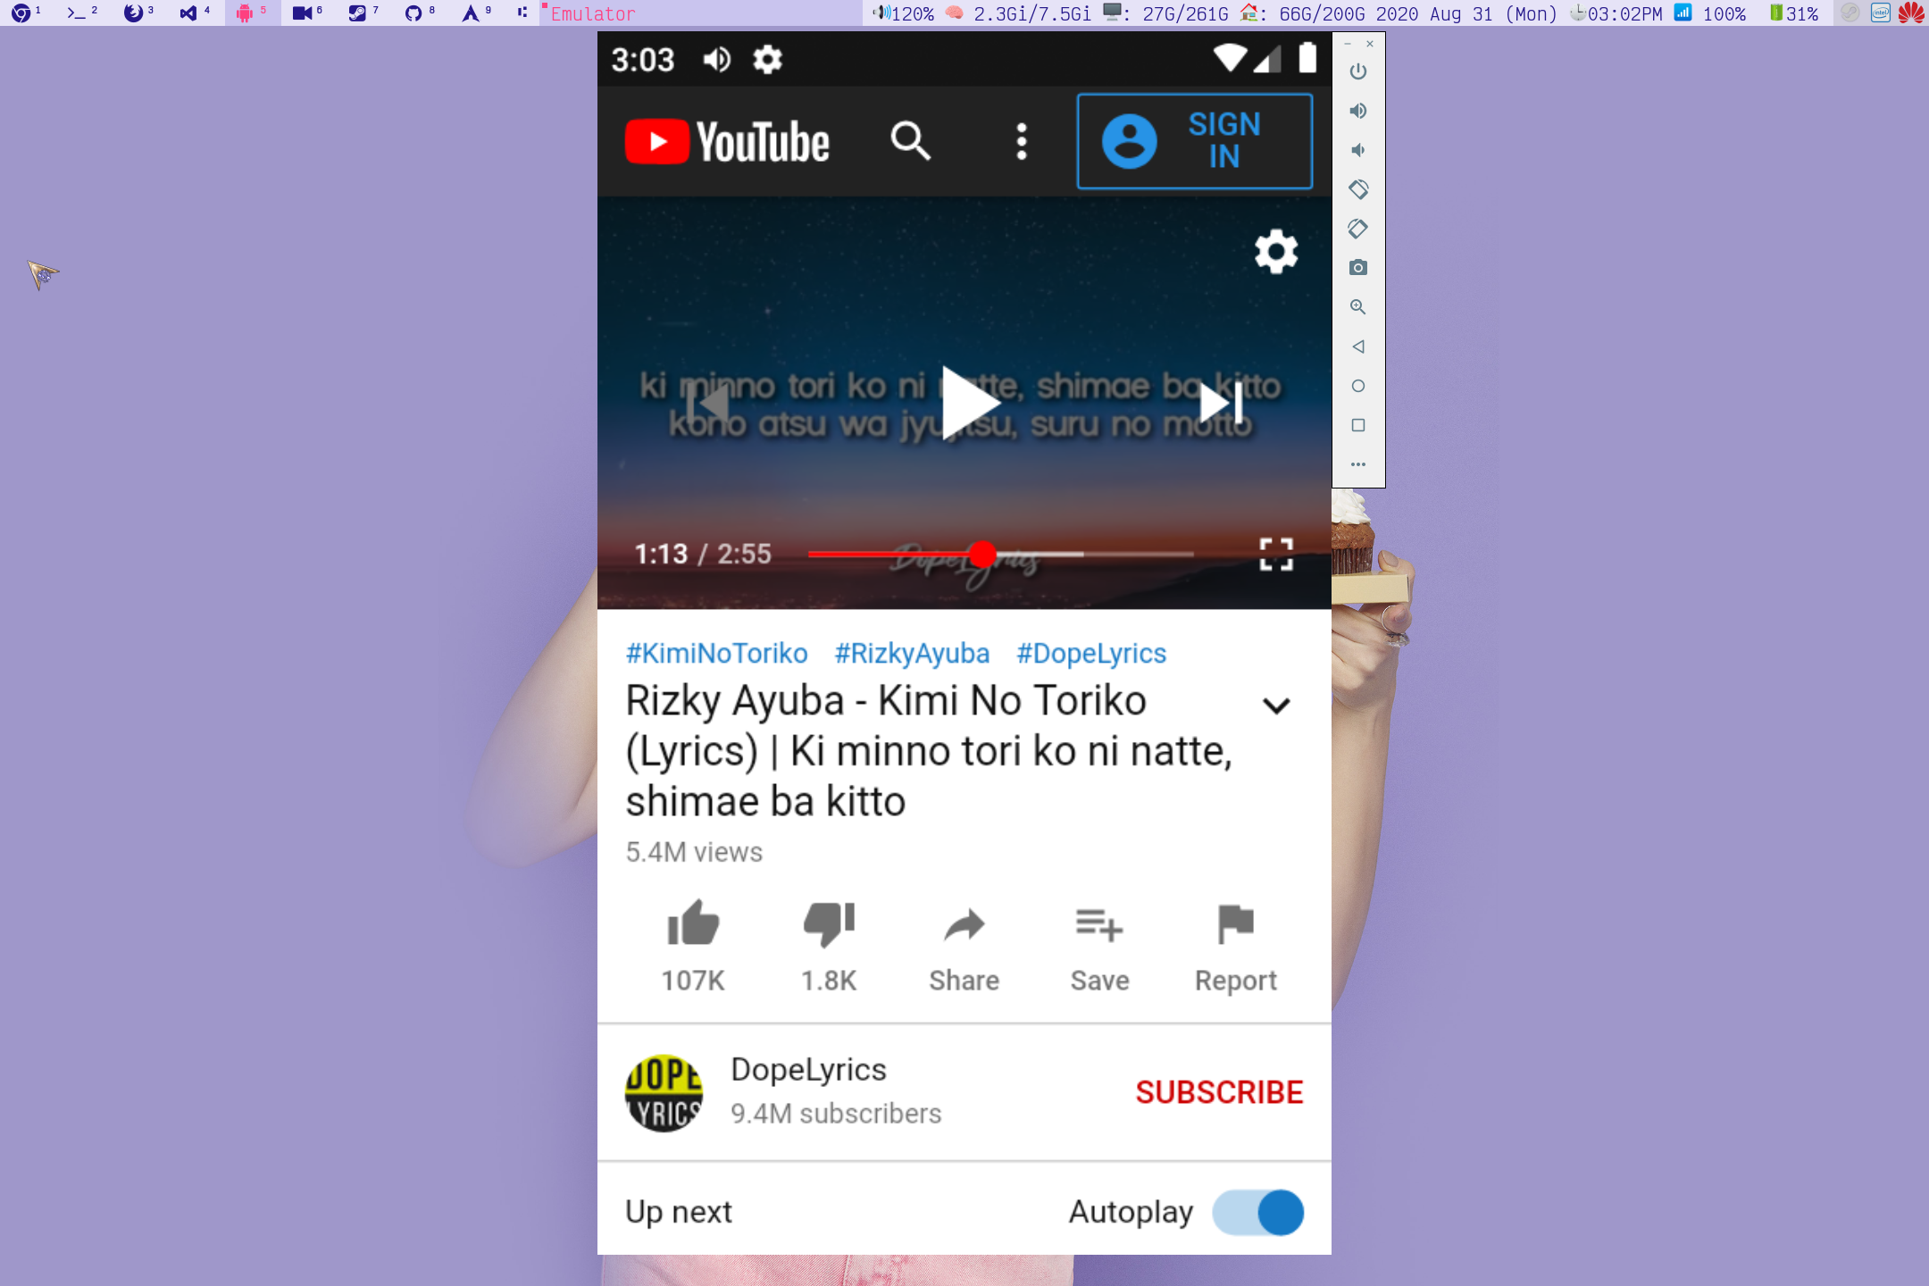Click the SIGN IN button

tap(1195, 141)
